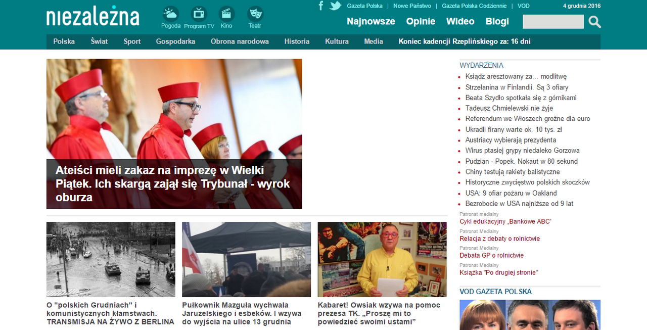Open the Teatr masks icon
Viewport: 647px width, 330px height.
[x=255, y=14]
